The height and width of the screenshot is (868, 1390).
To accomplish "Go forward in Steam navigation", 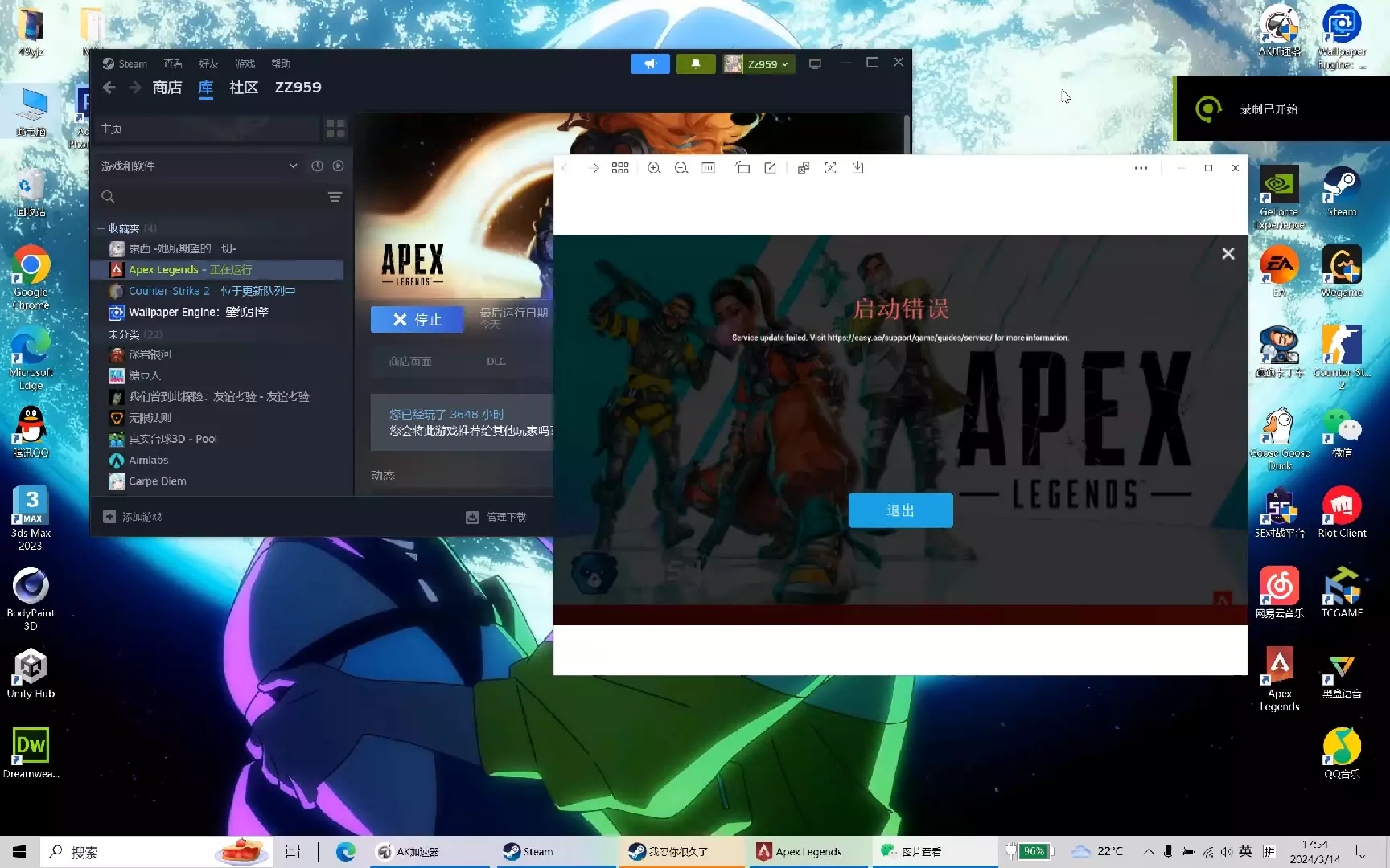I will [135, 88].
